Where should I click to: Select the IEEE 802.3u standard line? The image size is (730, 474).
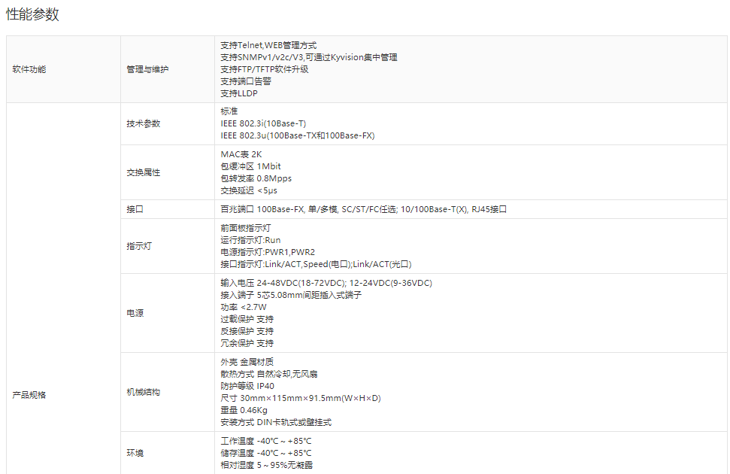pyautogui.click(x=297, y=135)
